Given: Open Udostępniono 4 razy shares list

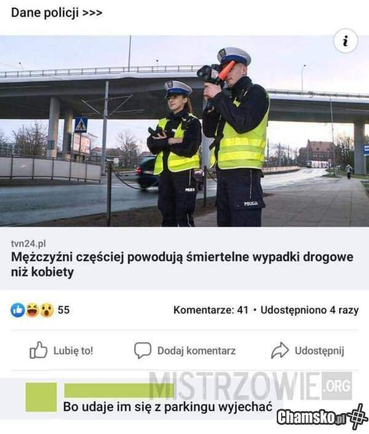Looking at the screenshot, I should click(x=309, y=310).
